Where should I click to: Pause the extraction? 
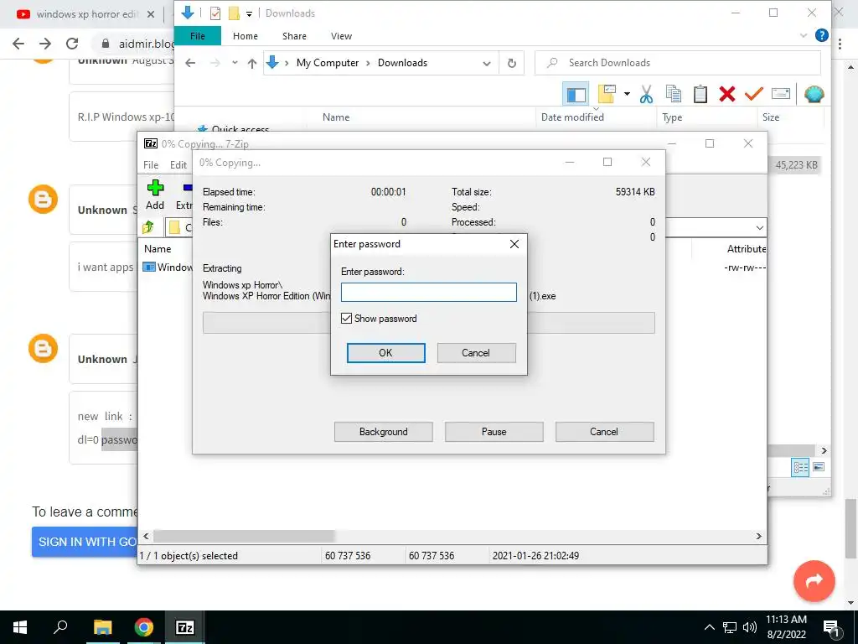[x=494, y=432]
